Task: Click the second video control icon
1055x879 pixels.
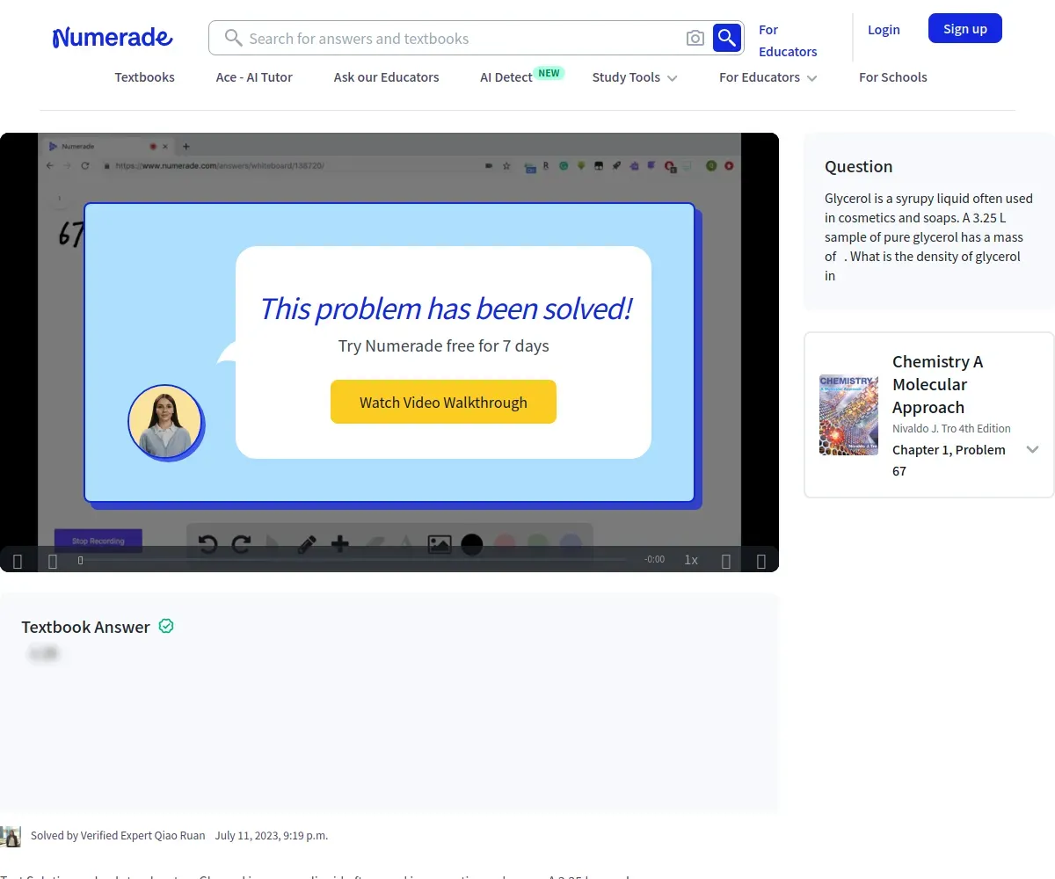Action: point(53,561)
